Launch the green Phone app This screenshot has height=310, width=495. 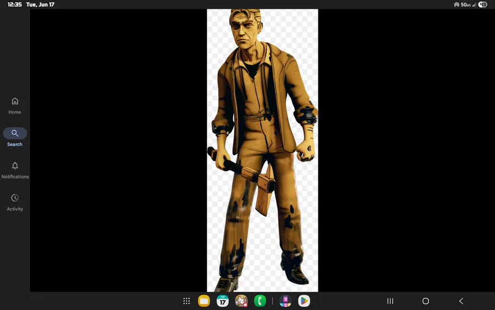click(260, 301)
